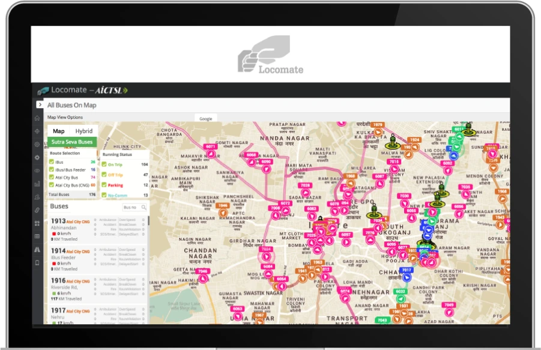Uncheck the Atal City Bus route checkbox
Image resolution: width=541 pixels, height=350 pixels.
[52, 177]
